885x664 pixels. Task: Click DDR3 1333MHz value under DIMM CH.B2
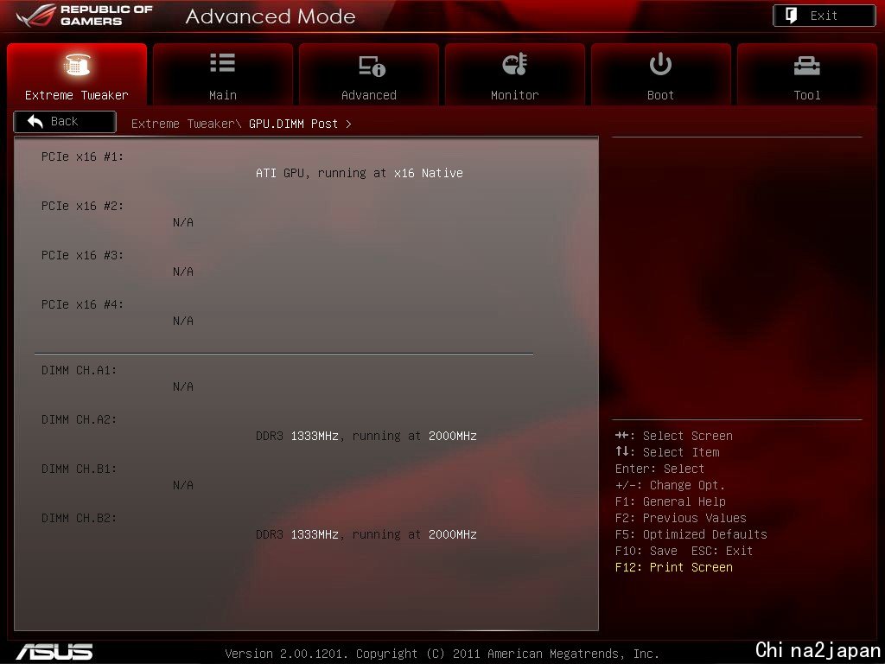click(x=366, y=534)
